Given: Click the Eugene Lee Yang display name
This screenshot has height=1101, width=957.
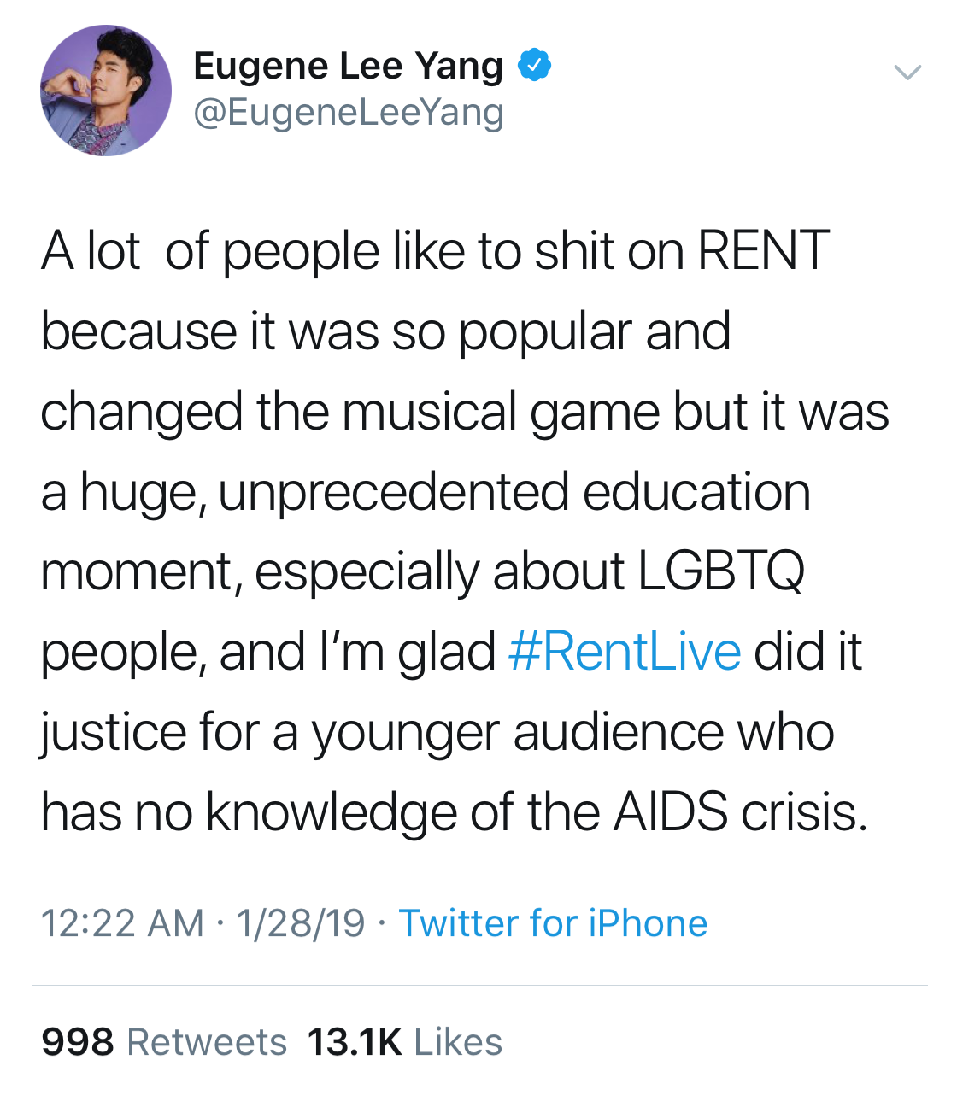Looking at the screenshot, I should (348, 66).
